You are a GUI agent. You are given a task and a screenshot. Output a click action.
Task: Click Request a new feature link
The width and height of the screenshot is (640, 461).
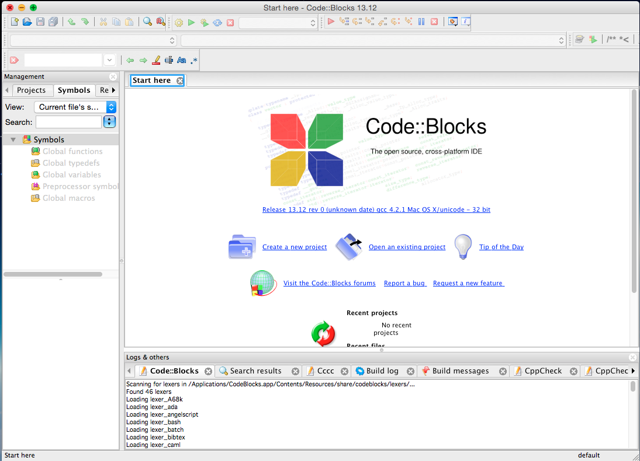tap(468, 283)
